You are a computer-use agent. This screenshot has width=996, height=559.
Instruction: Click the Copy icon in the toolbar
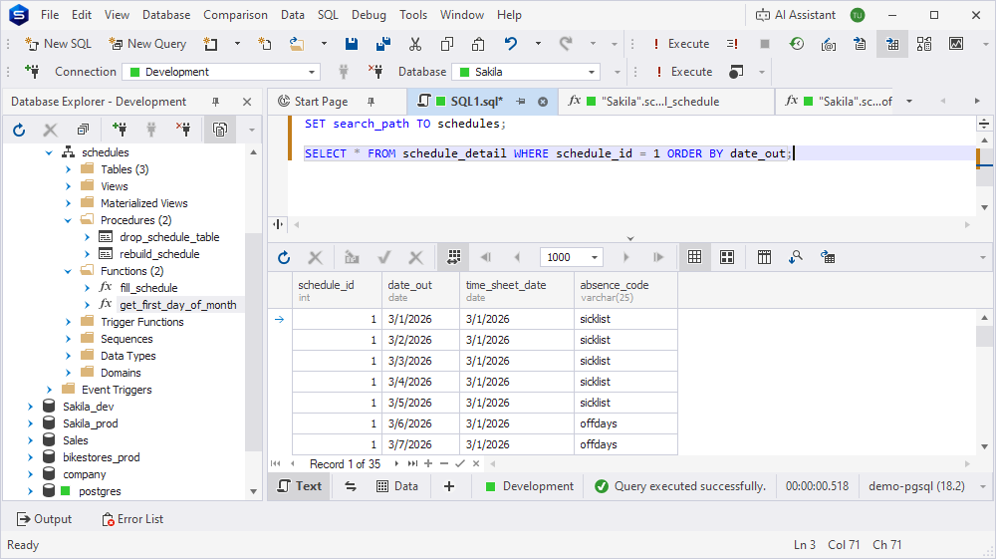[x=447, y=44]
